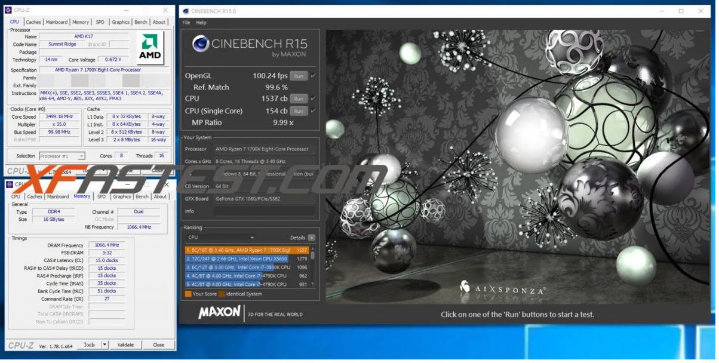This screenshot has width=719, height=363.
Task: Switch to Caches tab in CPU-Z processor window
Action: click(x=33, y=22)
